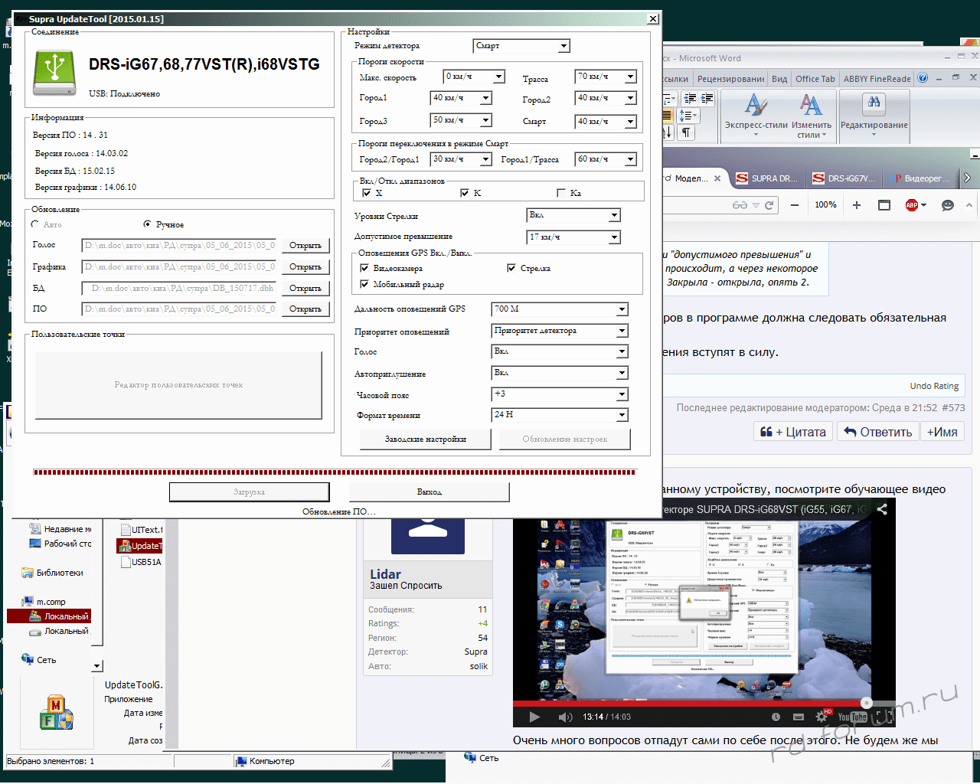The width and height of the screenshot is (980, 784).
Task: Enter YouTube fullscreen mode
Action: 885,717
